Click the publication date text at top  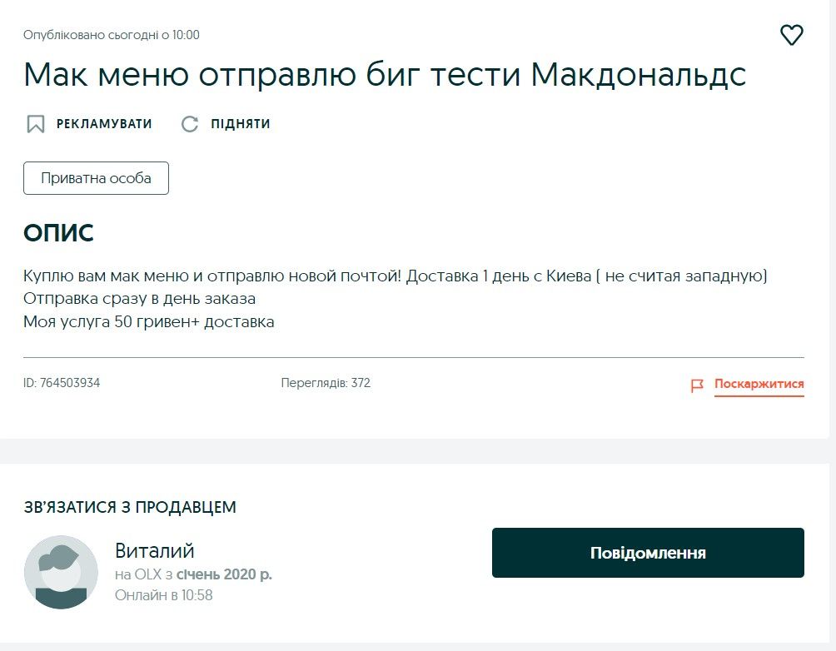[x=112, y=35]
